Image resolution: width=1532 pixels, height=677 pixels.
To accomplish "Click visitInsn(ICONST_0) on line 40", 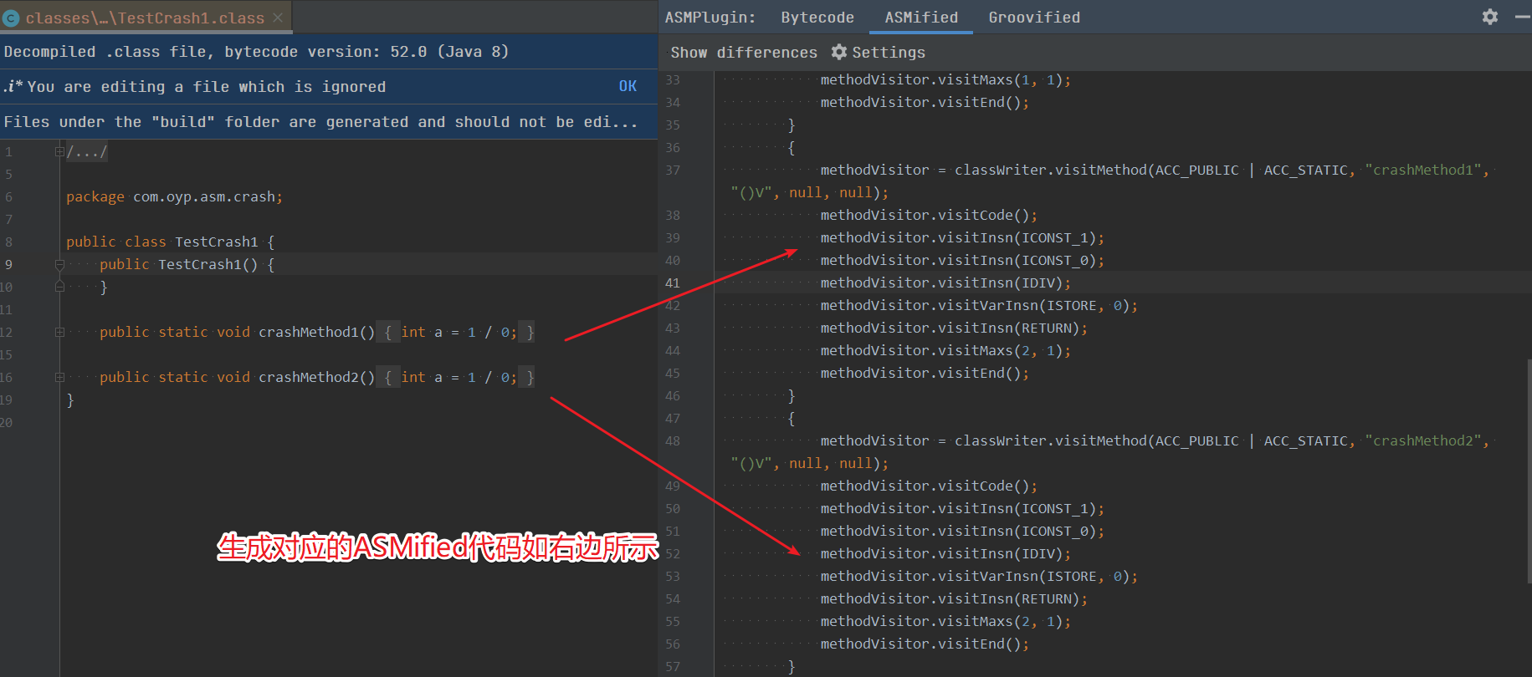I will pos(962,260).
